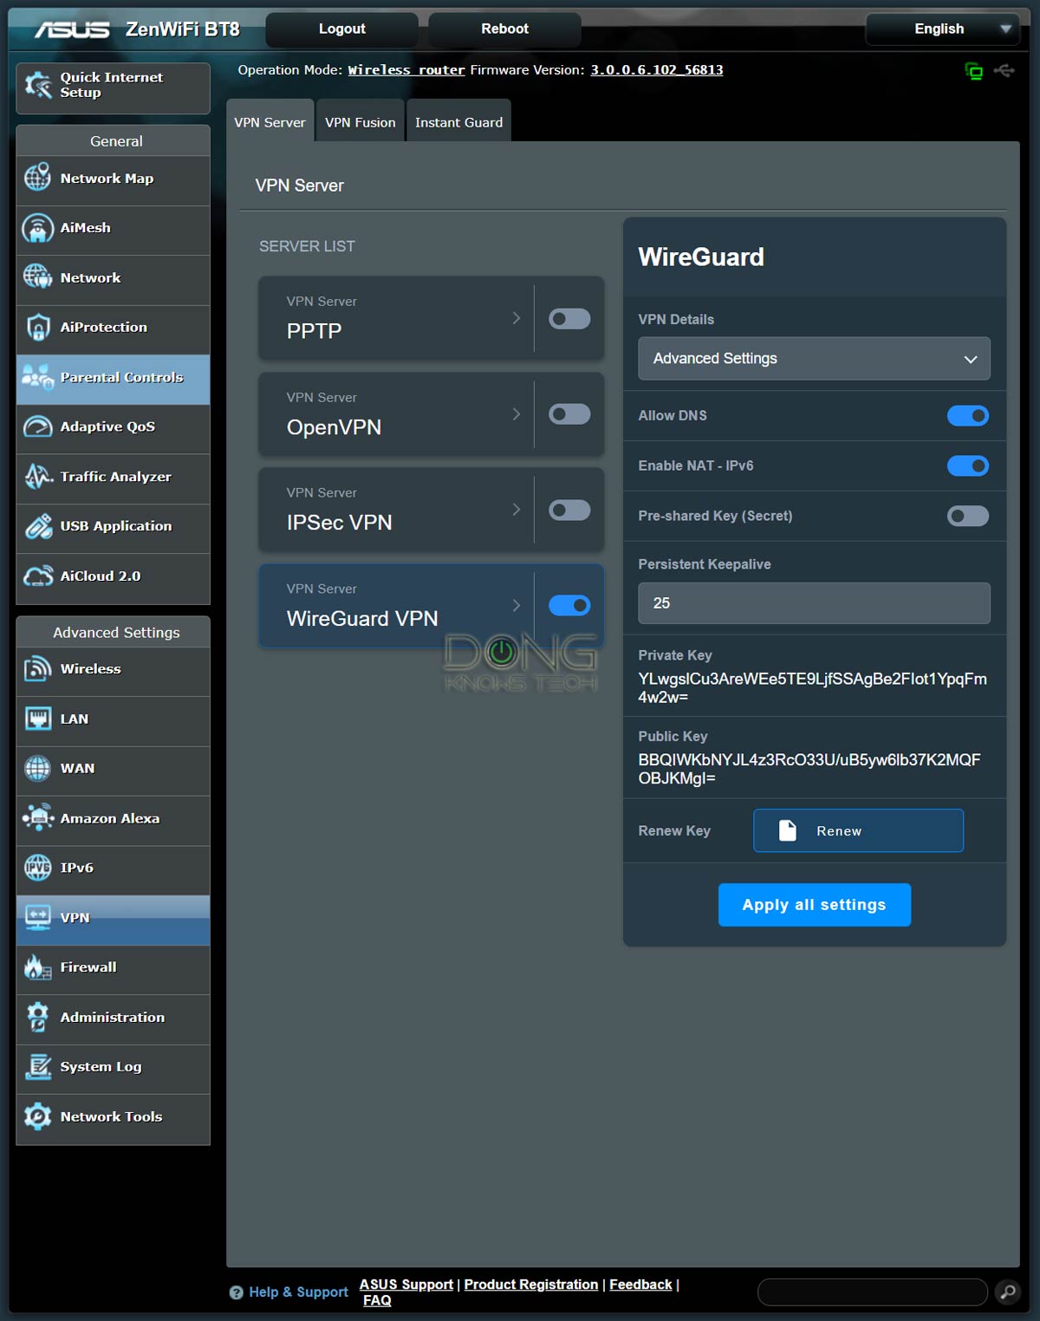
Task: Switch to the VPN Server tab
Action: pyautogui.click(x=270, y=121)
